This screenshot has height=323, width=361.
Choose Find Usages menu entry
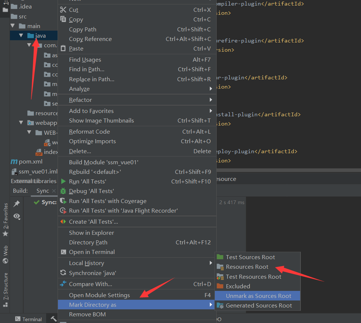tap(137, 60)
